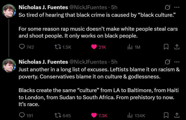
Task: Toggle bookmark on the second tweet
Action: 166,115
